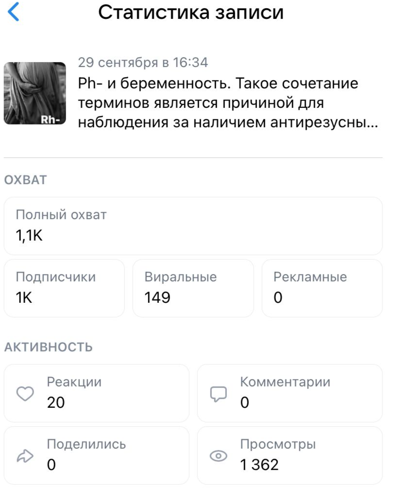
Task: Select the Подписчики stat card
Action: tap(64, 288)
